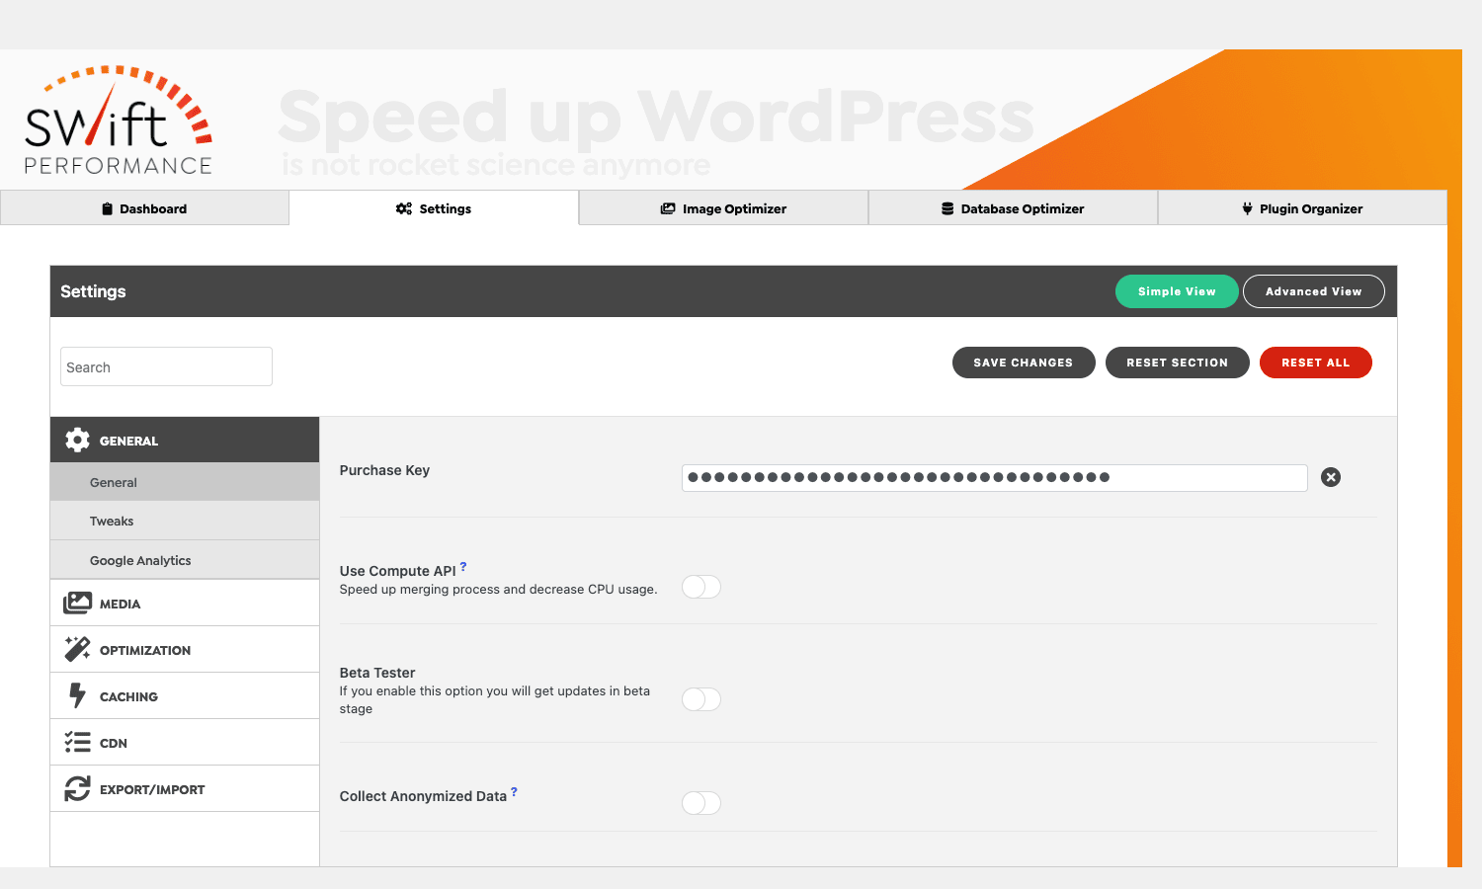
Task: Click the Image Optimizer pictures icon
Action: [668, 208]
